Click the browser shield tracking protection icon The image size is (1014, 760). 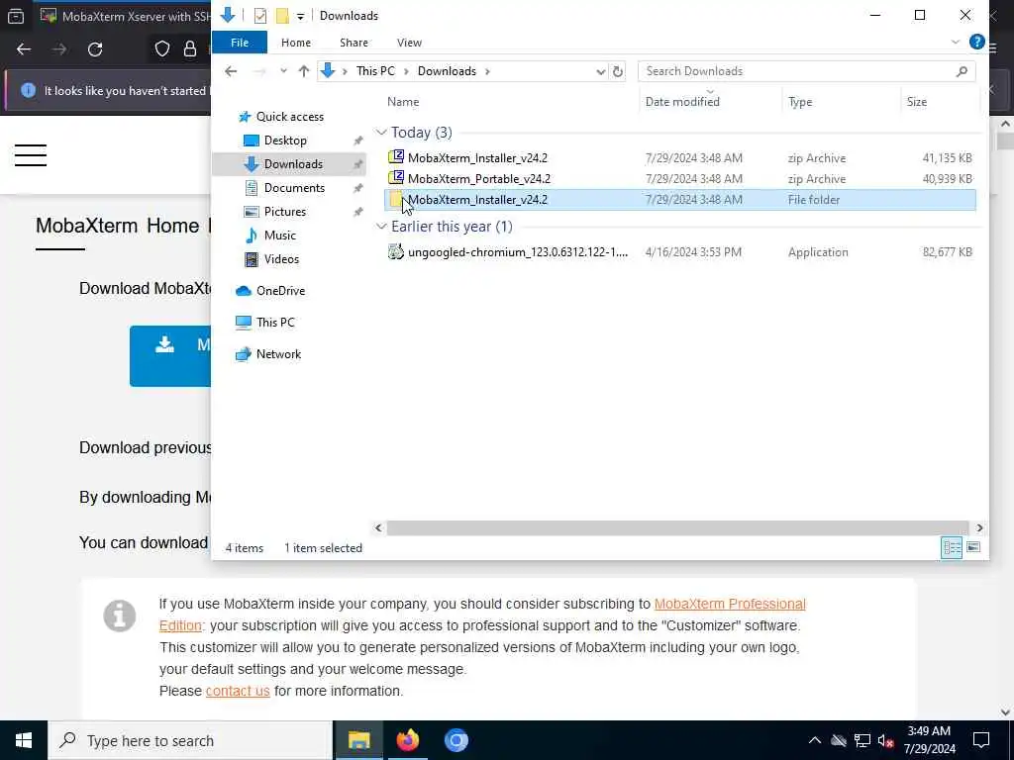click(x=161, y=49)
